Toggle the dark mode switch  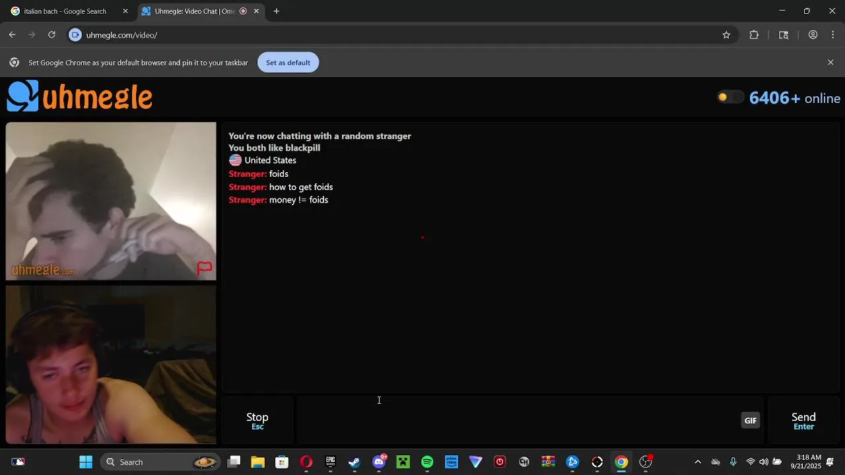(731, 98)
